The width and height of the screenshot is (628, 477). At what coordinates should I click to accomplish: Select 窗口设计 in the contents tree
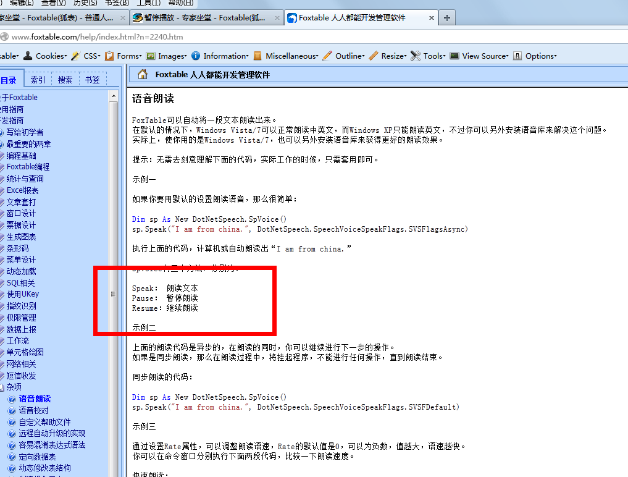pos(21,213)
